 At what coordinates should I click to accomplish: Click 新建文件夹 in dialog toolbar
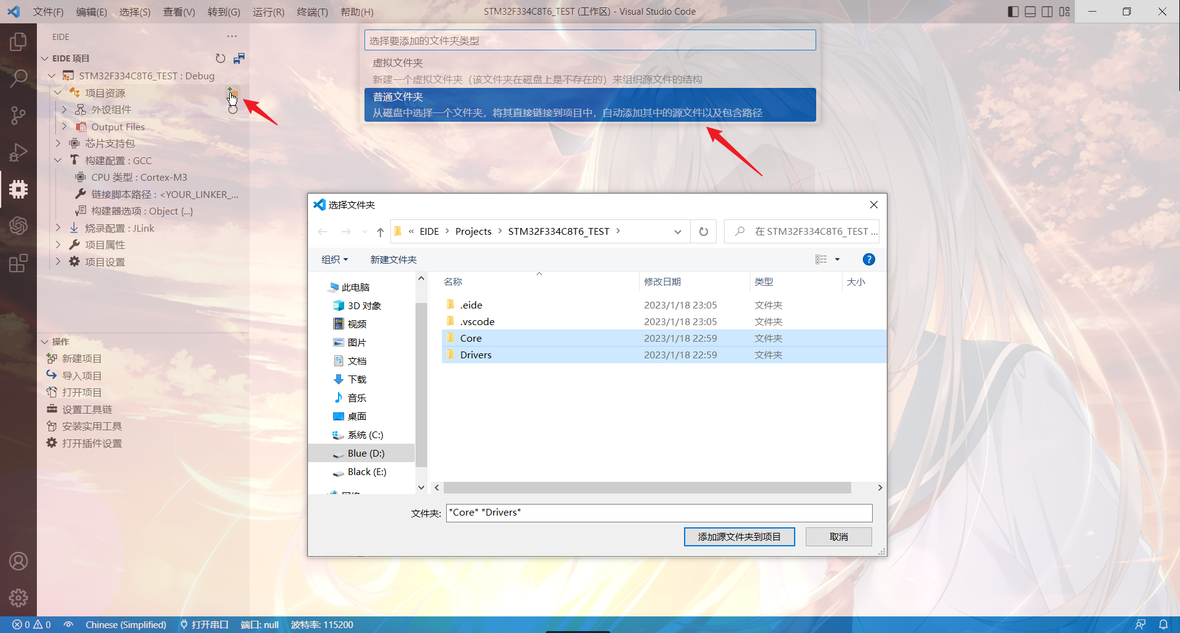pyautogui.click(x=393, y=259)
